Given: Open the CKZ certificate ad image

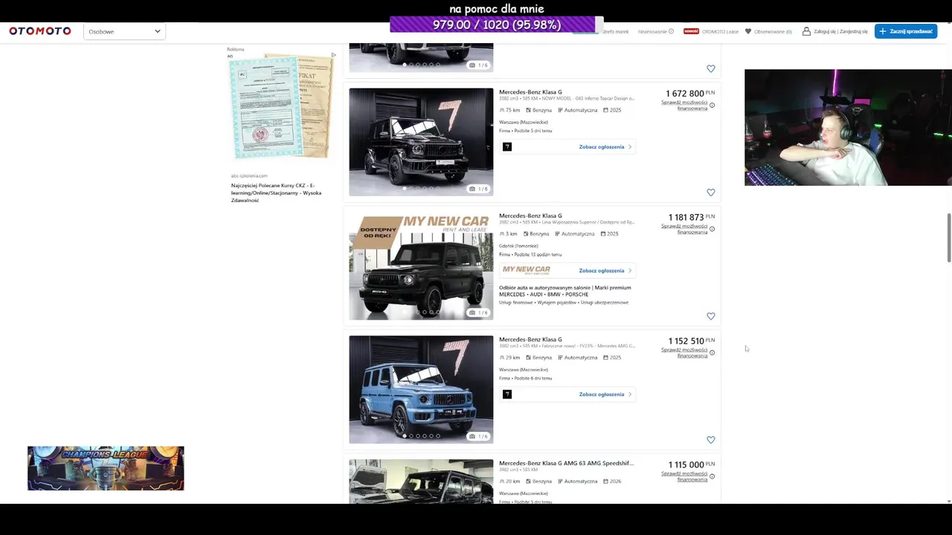Looking at the screenshot, I should click(x=281, y=107).
